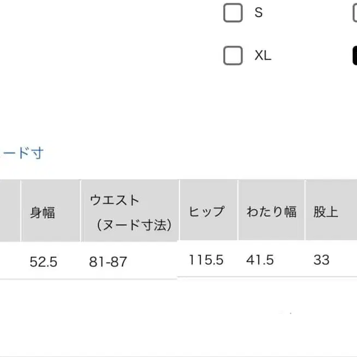357x357 pixels.
Task: Click the empty cell left of 52.5
Action: (10, 261)
